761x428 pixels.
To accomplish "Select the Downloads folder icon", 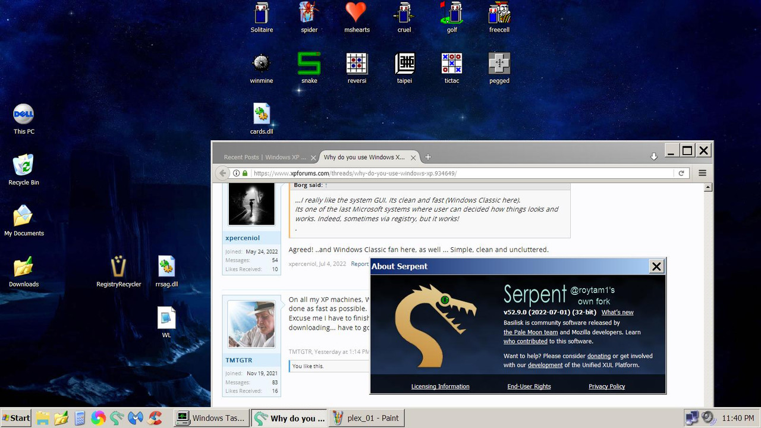I will coord(24,272).
